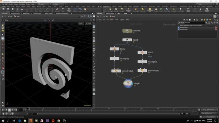The width and height of the screenshot is (219, 123).
Task: Click the playback range slider bar
Action: click(108, 114)
